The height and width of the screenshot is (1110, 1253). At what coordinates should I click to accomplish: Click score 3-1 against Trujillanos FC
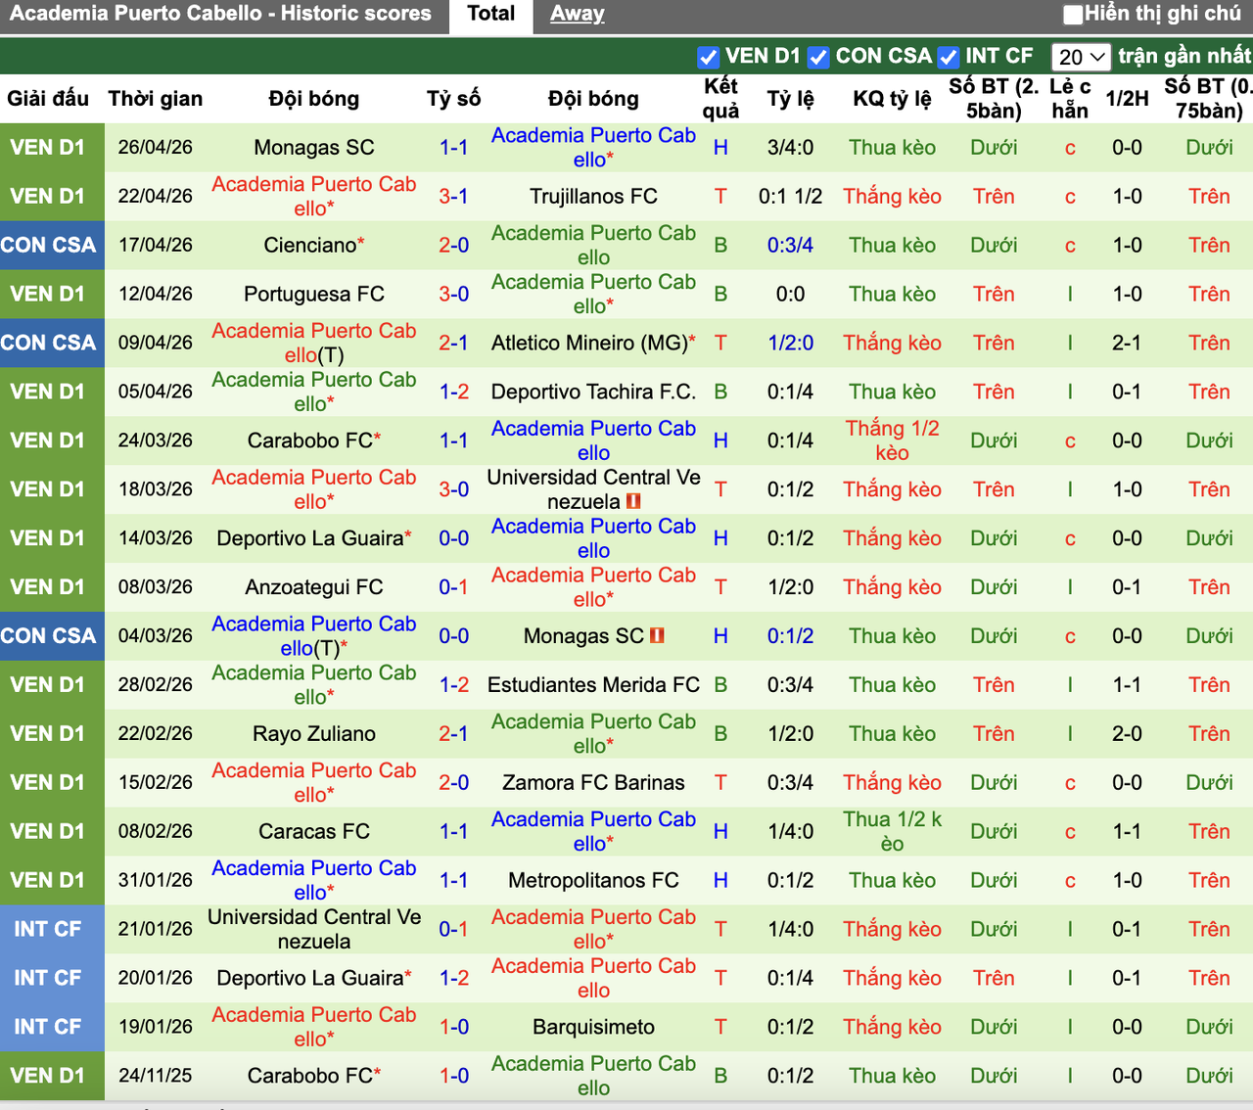click(x=453, y=197)
